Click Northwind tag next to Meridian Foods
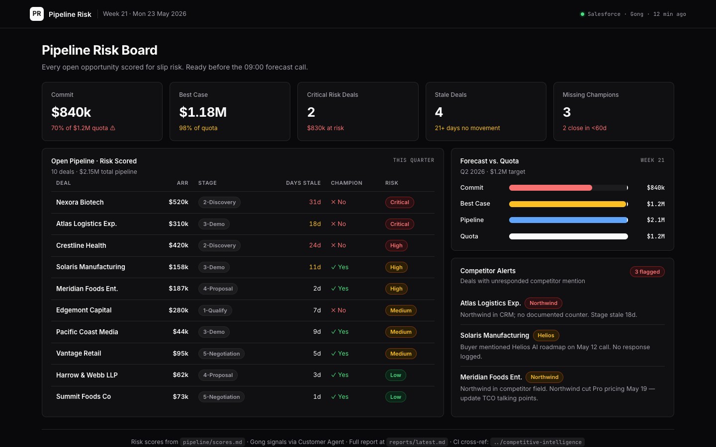The height and width of the screenshot is (447, 716). pos(544,377)
